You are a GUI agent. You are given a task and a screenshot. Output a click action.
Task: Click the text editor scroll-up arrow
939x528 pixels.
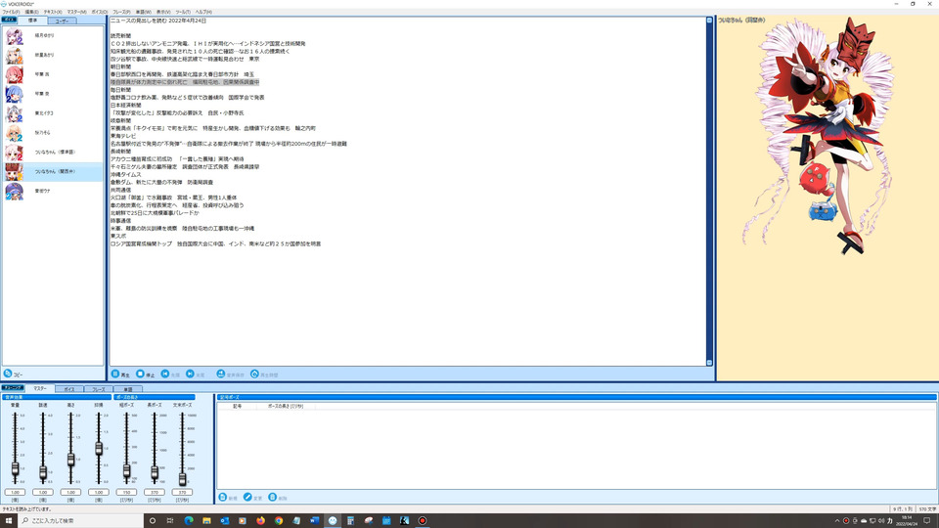click(x=710, y=21)
